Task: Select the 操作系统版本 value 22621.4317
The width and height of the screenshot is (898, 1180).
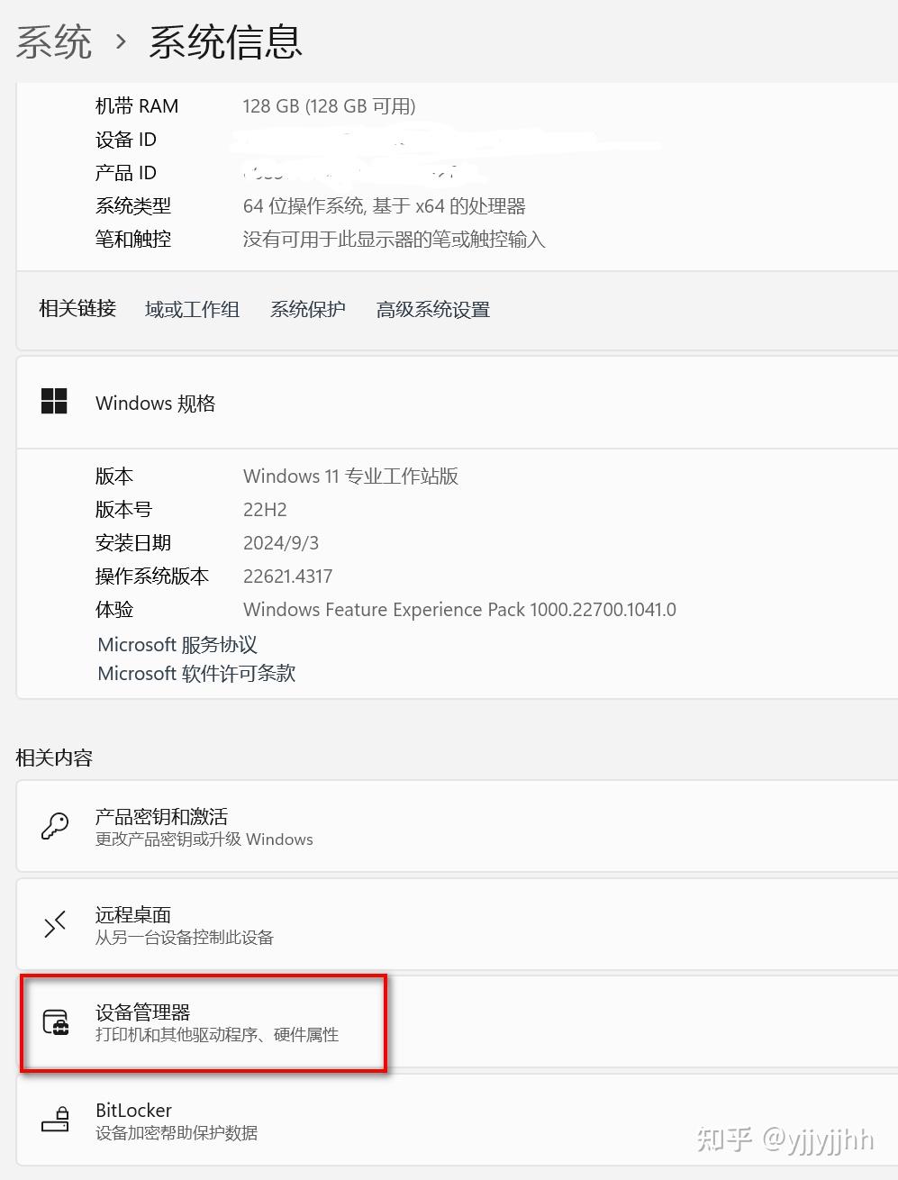Action: [x=287, y=576]
